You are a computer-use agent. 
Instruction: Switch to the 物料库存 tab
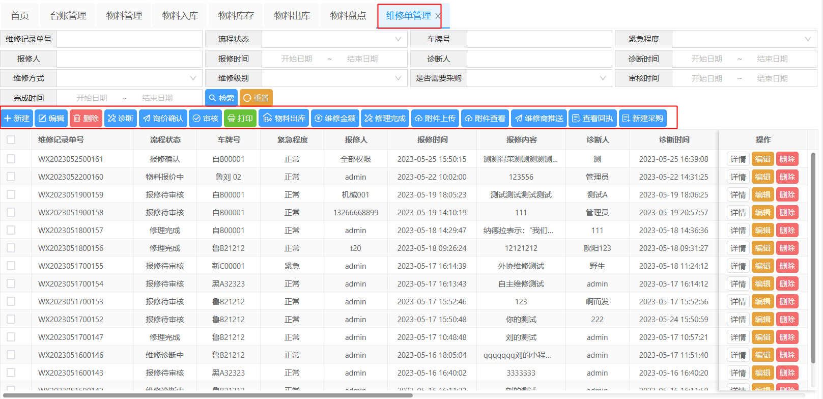tap(236, 16)
